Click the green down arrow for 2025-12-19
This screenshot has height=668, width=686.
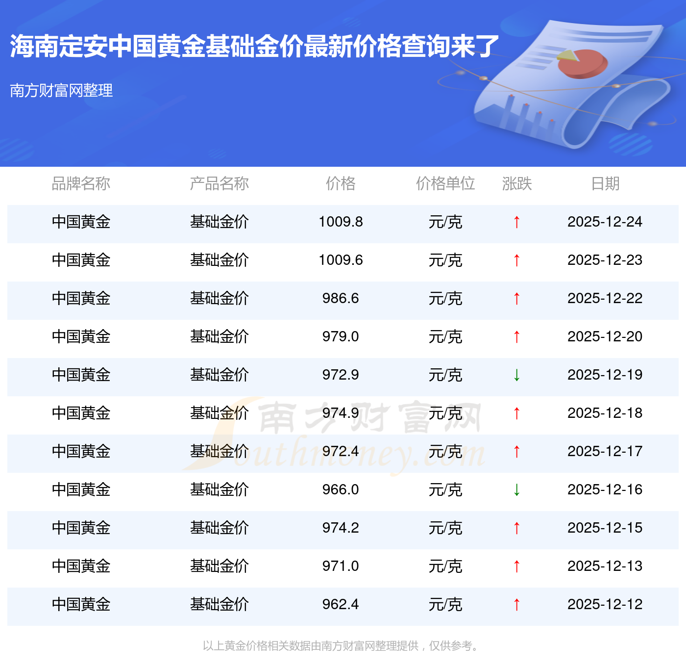516,375
